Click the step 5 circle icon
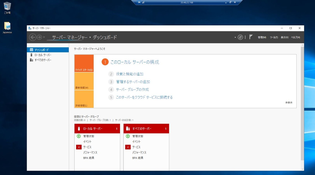The image size is (315, 175). tap(111, 97)
